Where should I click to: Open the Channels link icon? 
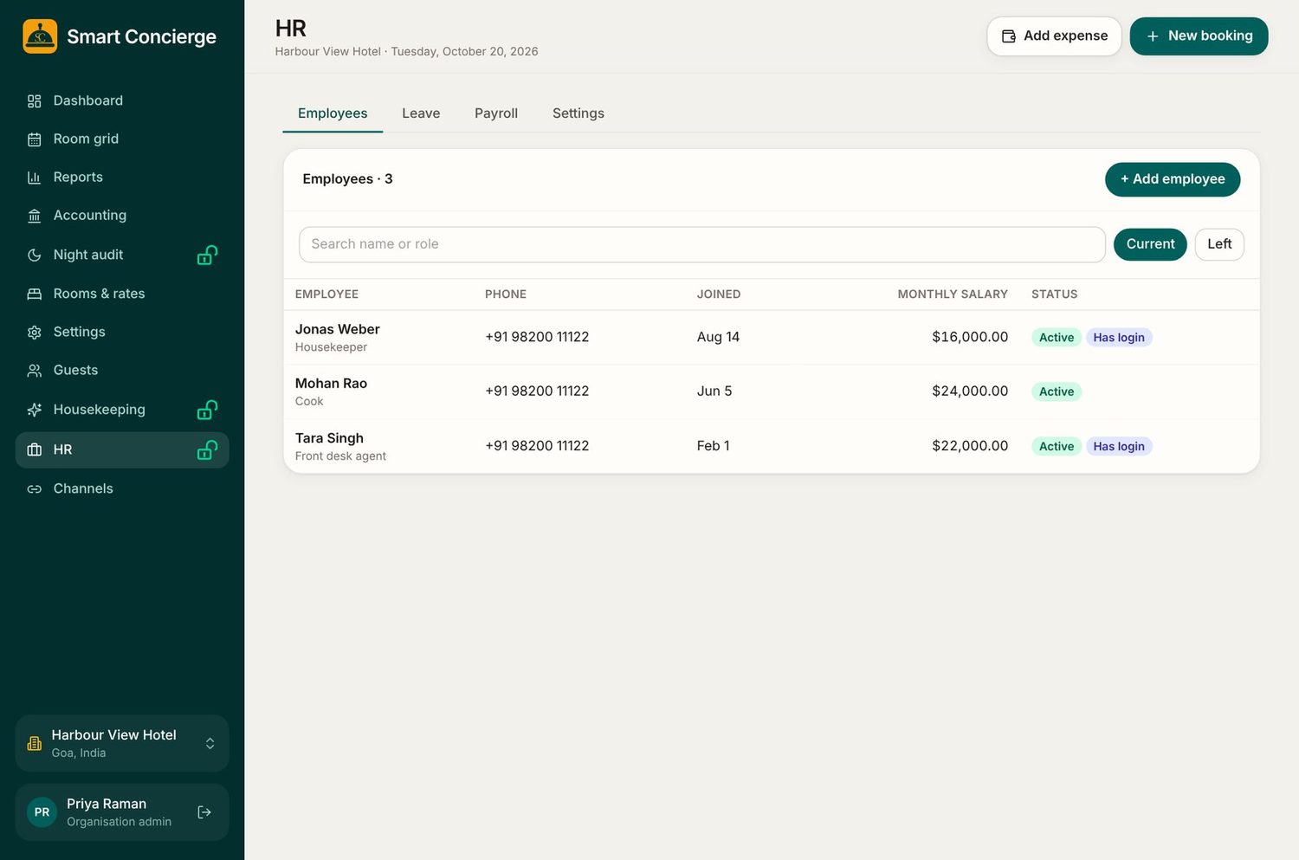[35, 489]
